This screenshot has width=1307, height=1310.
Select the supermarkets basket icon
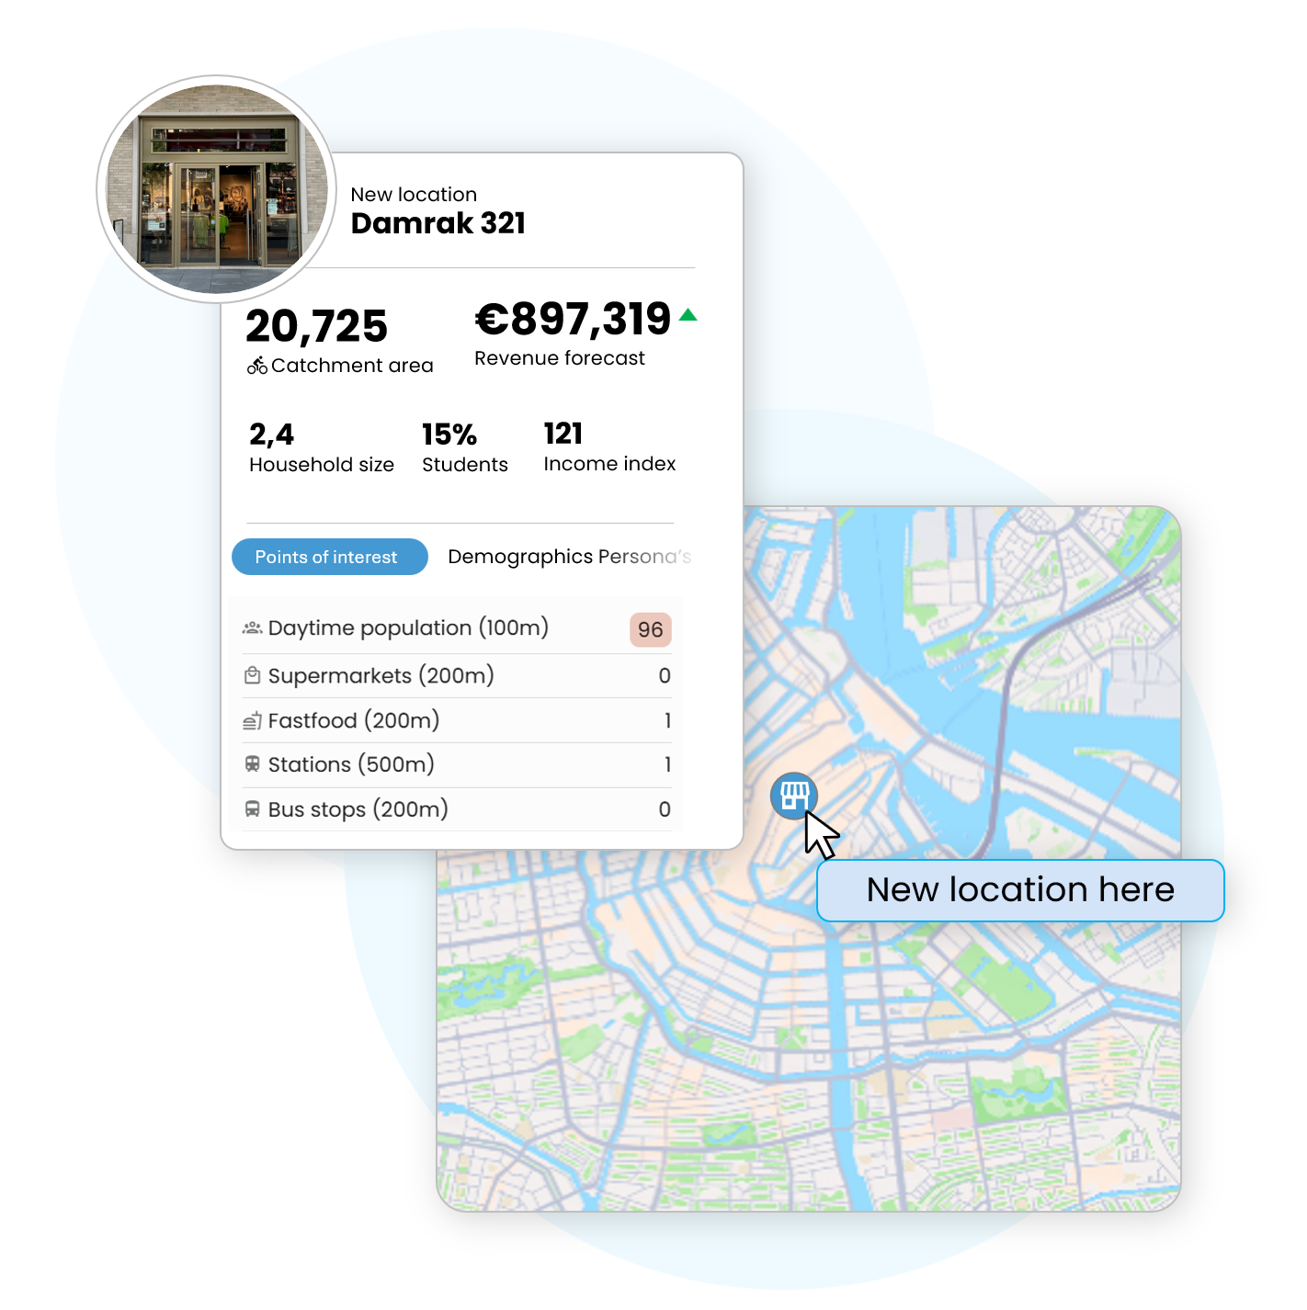click(x=250, y=675)
